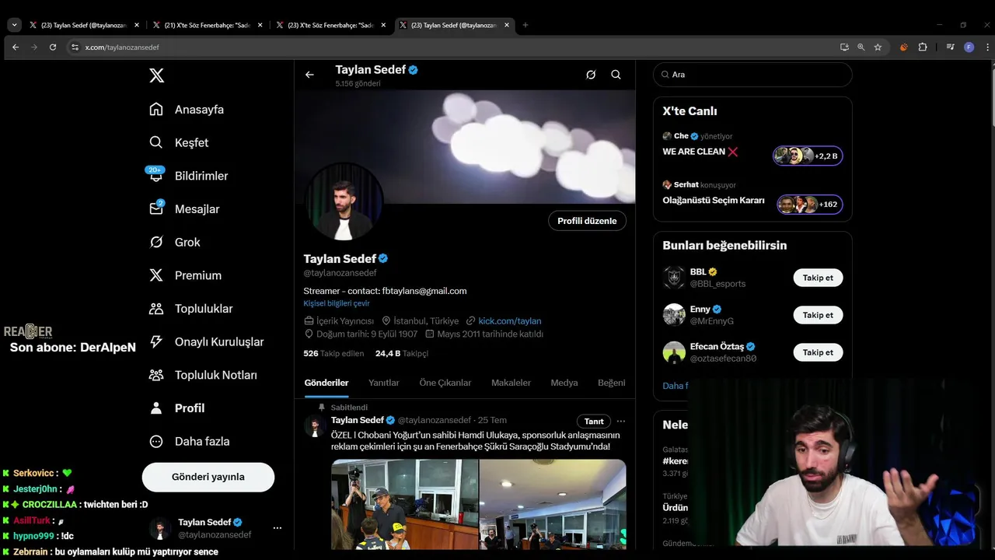Open Daha fazla circle icon
Screen dimensions: 995x560
coord(156,441)
